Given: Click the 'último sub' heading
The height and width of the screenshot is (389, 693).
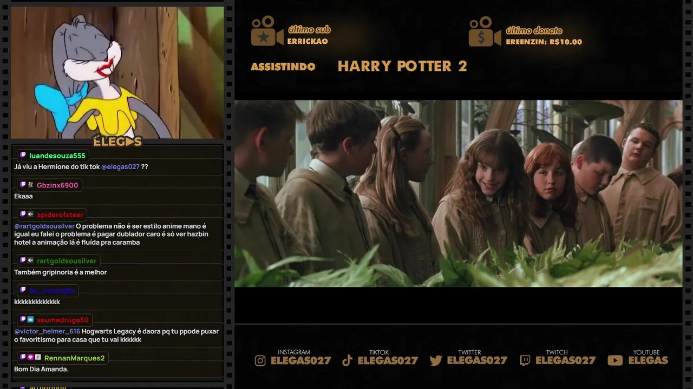Looking at the screenshot, I should coord(309,30).
